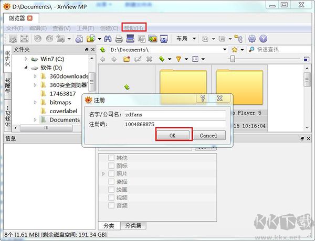Screen dimensions: 315x241
Task: Click the folder tree view icon
Action: coord(238,38)
